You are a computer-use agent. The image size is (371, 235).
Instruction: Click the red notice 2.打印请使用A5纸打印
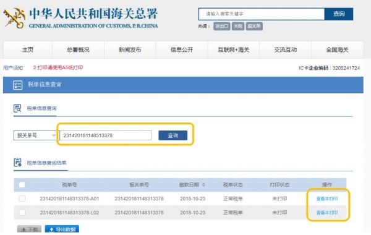[x=58, y=67]
